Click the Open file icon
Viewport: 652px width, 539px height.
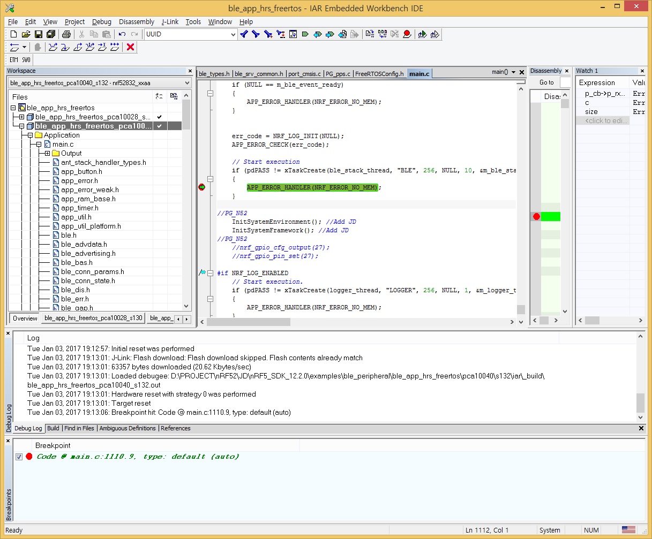(x=26, y=34)
